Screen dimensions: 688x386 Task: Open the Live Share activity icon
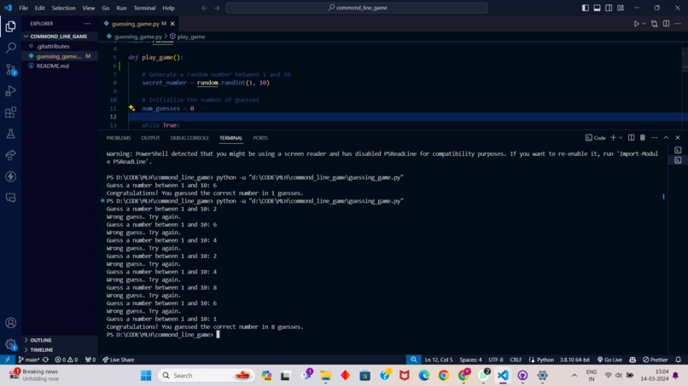pyautogui.click(x=10, y=155)
